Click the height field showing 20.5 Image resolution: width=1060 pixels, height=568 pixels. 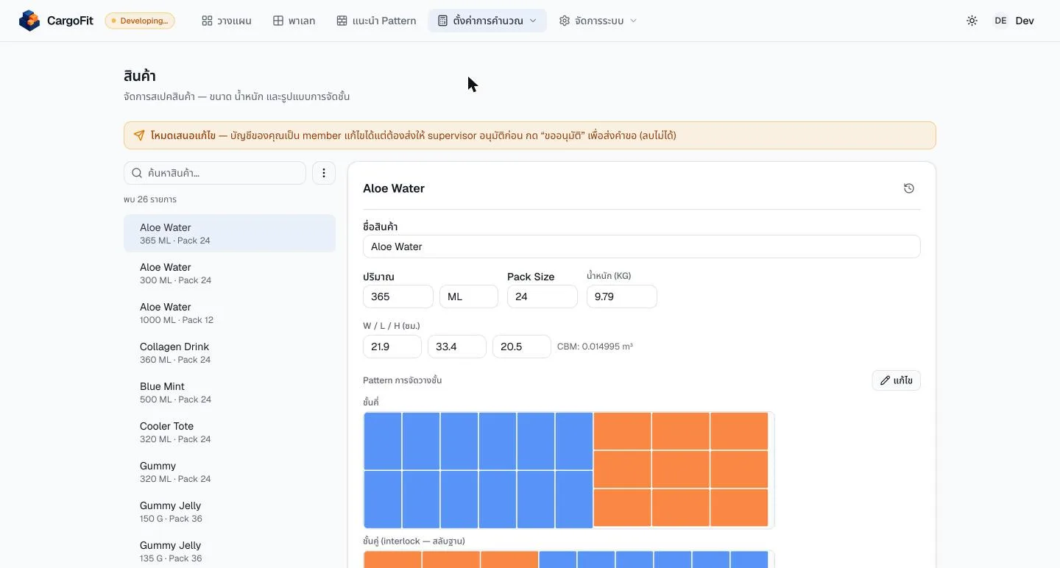[522, 347]
